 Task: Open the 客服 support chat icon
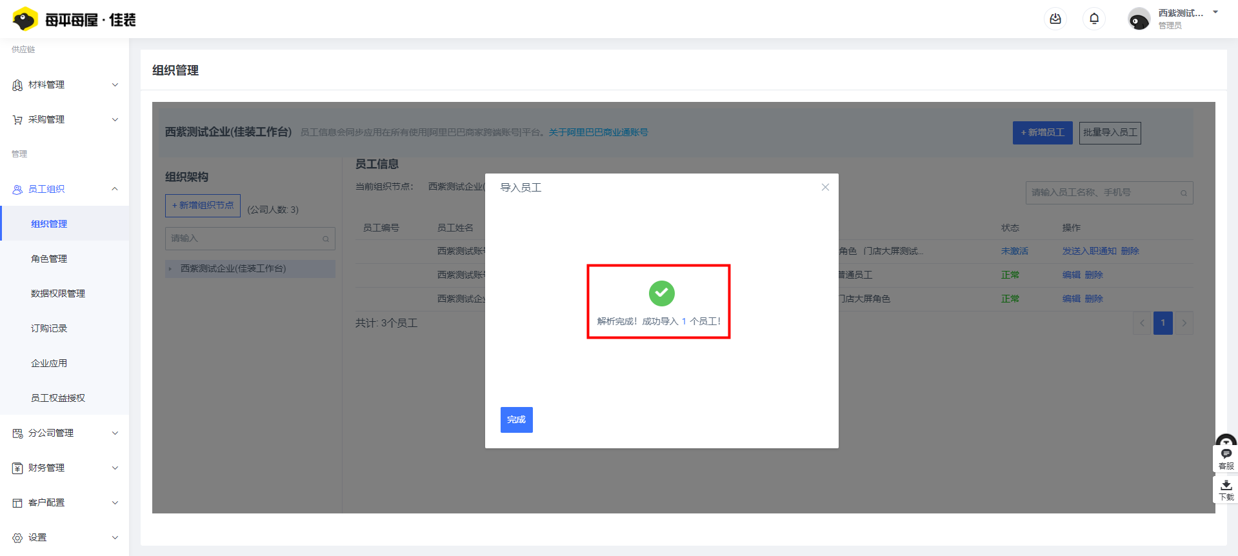point(1226,459)
